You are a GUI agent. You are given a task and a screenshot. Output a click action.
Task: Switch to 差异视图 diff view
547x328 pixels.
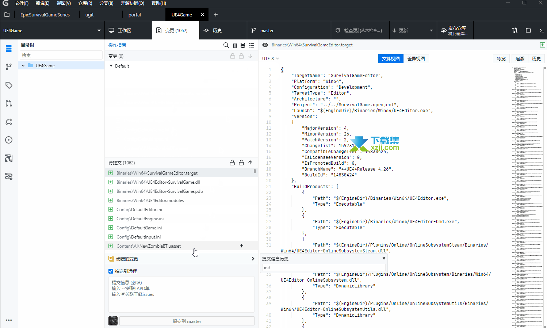416,58
